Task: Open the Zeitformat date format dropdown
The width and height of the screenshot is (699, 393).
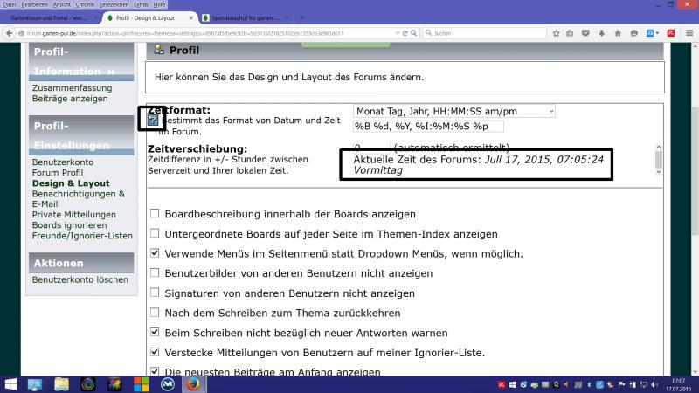Action: pyautogui.click(x=453, y=111)
